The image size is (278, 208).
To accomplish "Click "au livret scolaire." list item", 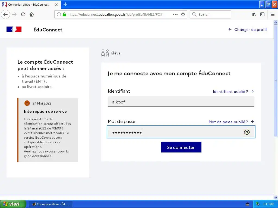I will [37, 87].
